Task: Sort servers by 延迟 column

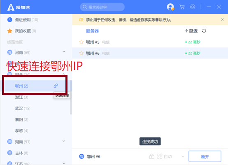Action: coord(191,31)
